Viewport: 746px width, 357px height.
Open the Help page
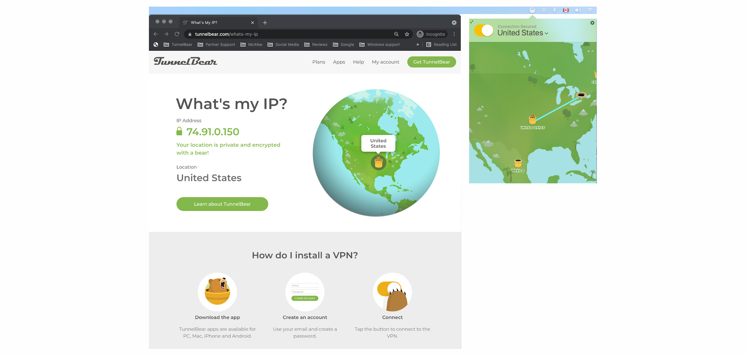(x=358, y=62)
